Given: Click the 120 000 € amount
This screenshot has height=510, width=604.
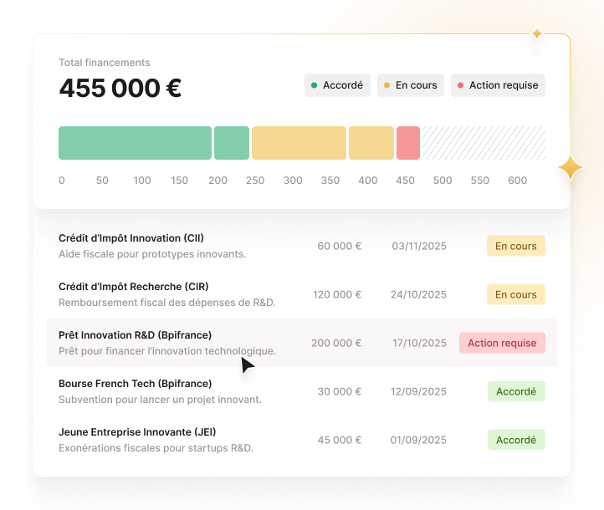Looking at the screenshot, I should 337,294.
